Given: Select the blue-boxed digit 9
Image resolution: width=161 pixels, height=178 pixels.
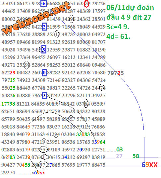Looking at the screenshot, I should point(44,49).
